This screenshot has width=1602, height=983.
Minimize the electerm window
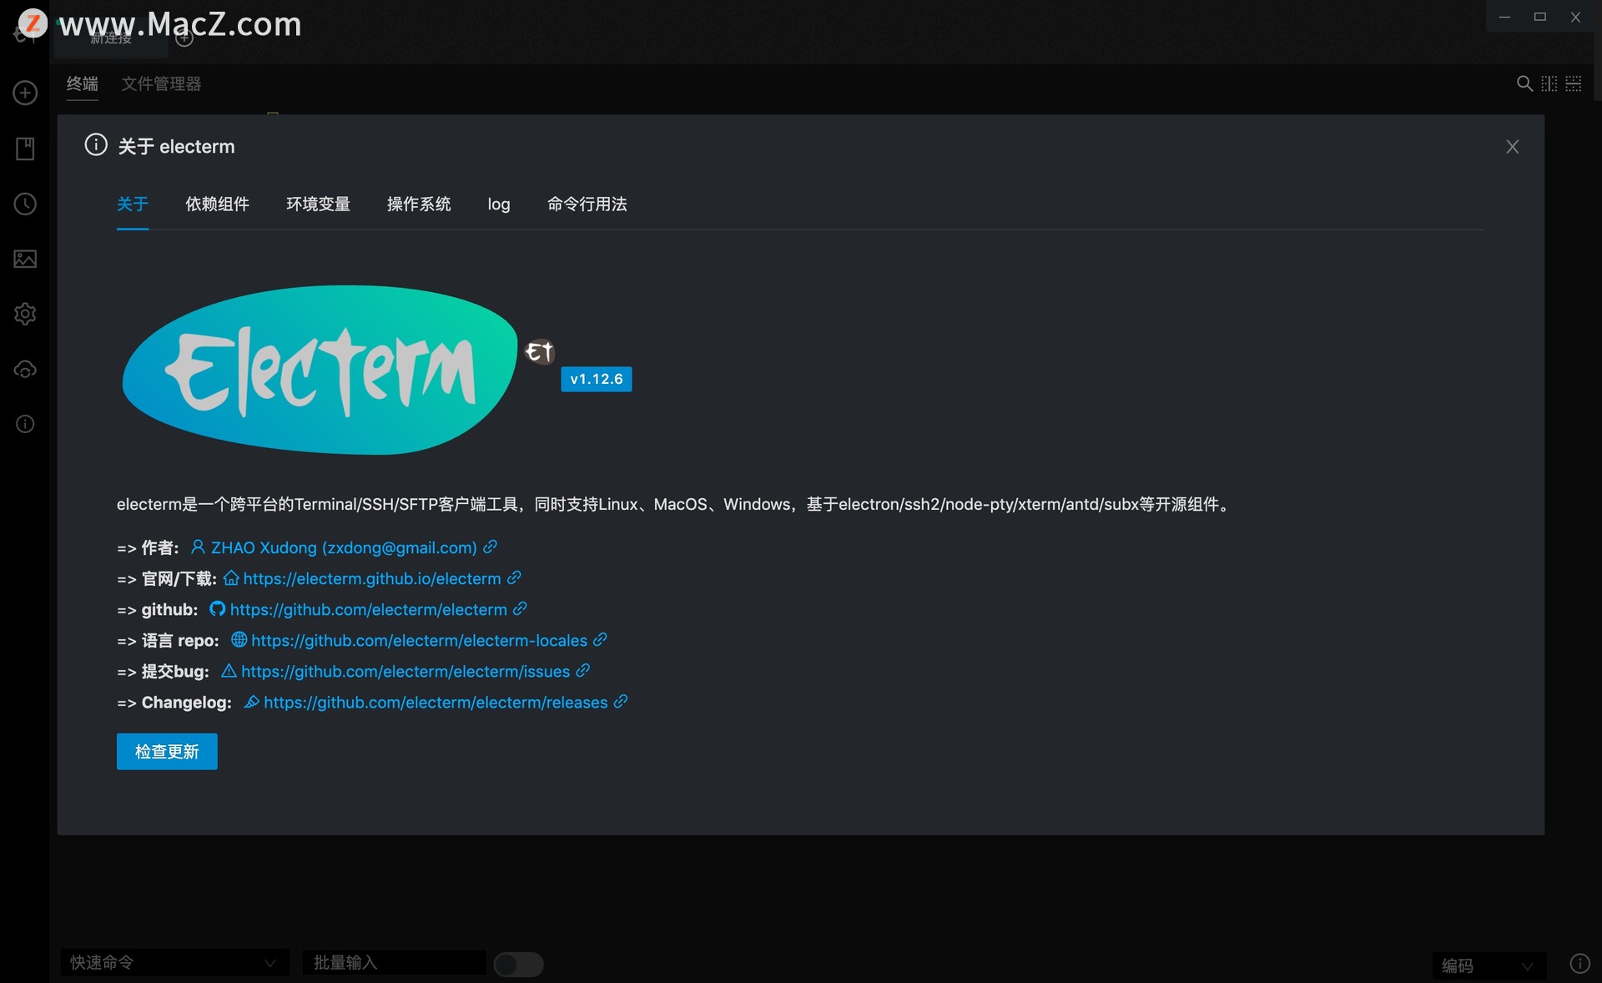pos(1504,17)
